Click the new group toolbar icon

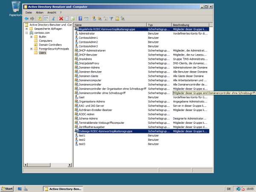(99, 19)
